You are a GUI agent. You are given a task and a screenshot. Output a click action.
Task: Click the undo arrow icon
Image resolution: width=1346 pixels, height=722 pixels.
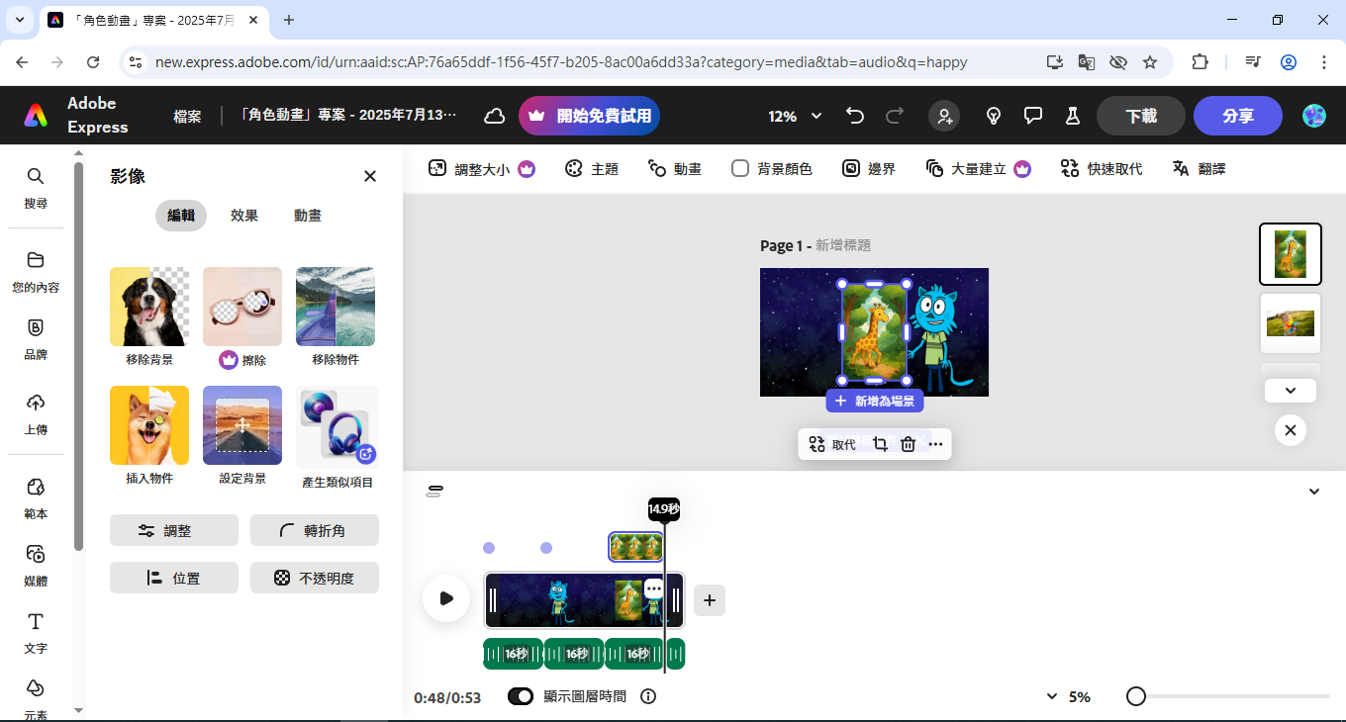[855, 116]
